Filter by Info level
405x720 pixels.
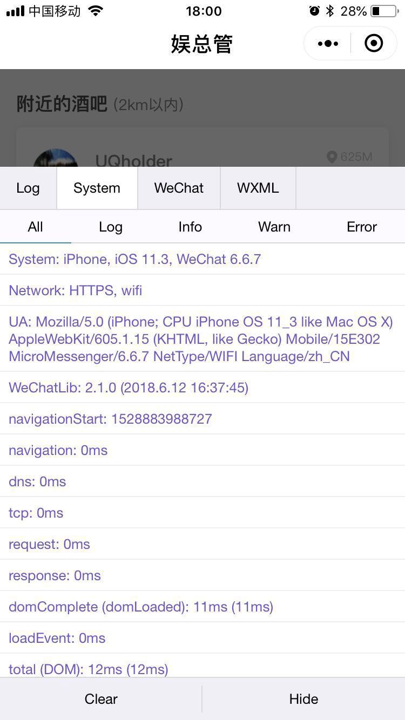[x=190, y=227]
